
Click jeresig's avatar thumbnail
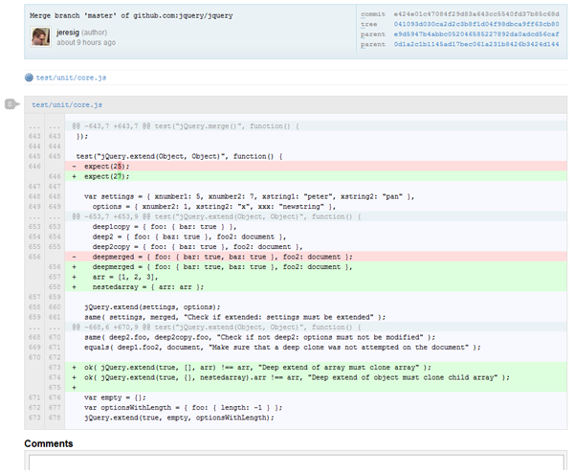tap(40, 36)
